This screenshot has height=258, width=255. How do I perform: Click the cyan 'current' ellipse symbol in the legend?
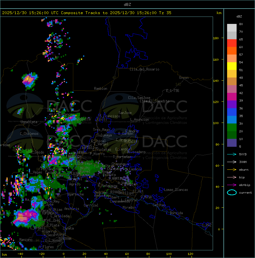click(232, 192)
